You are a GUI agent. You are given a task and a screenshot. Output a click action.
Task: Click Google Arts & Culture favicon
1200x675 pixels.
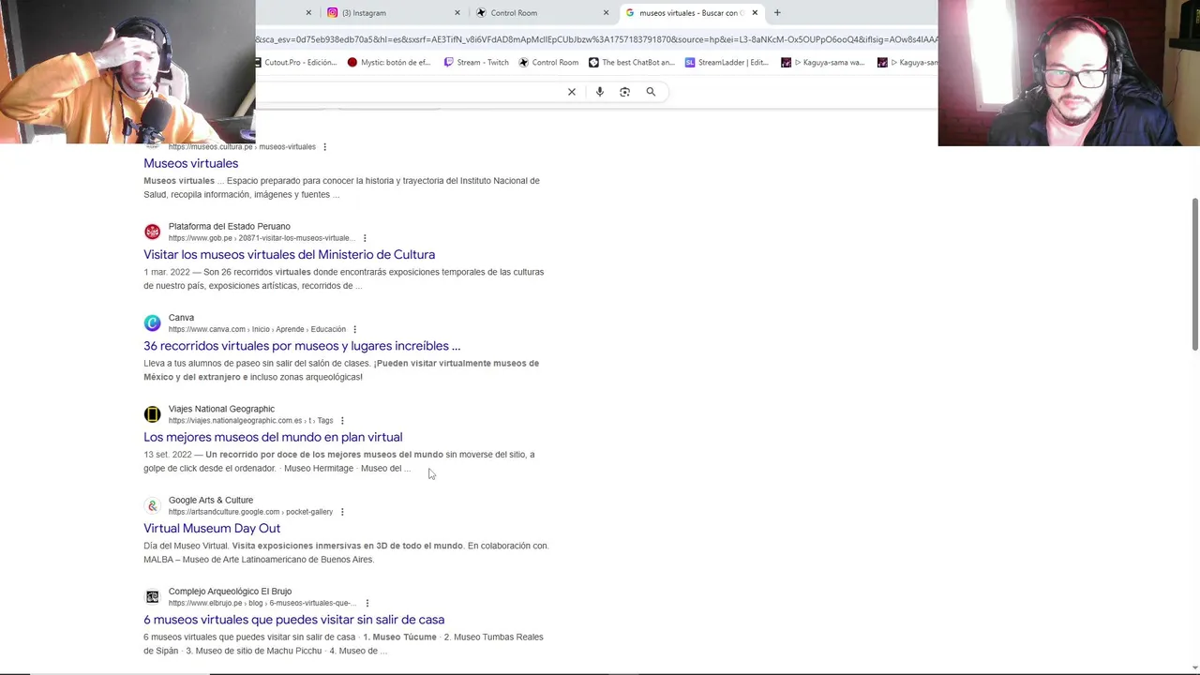pyautogui.click(x=152, y=505)
